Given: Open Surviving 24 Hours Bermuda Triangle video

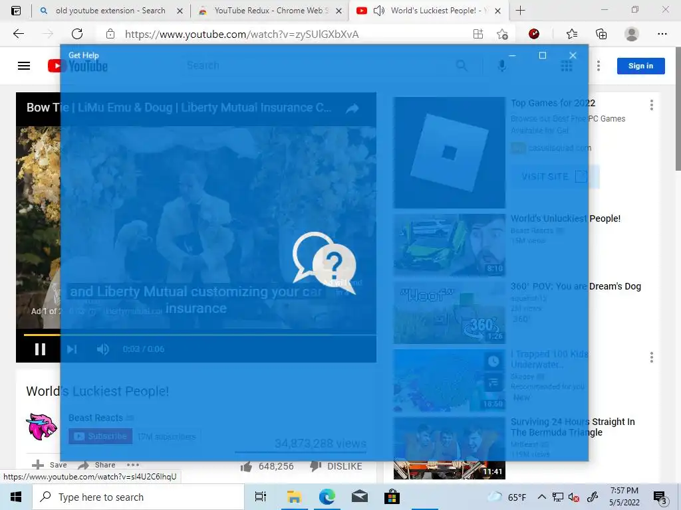Looking at the screenshot, I should click(x=573, y=427).
